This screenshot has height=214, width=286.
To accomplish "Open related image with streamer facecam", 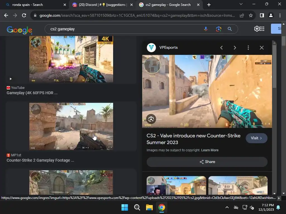I will (176, 185).
